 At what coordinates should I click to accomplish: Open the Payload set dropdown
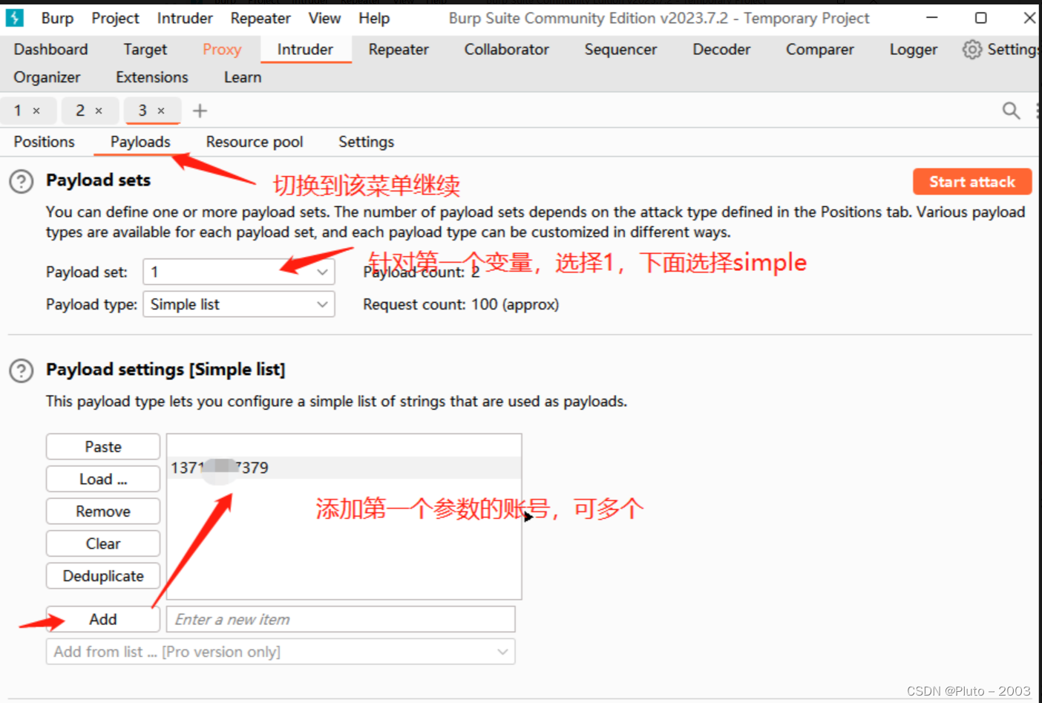(238, 272)
